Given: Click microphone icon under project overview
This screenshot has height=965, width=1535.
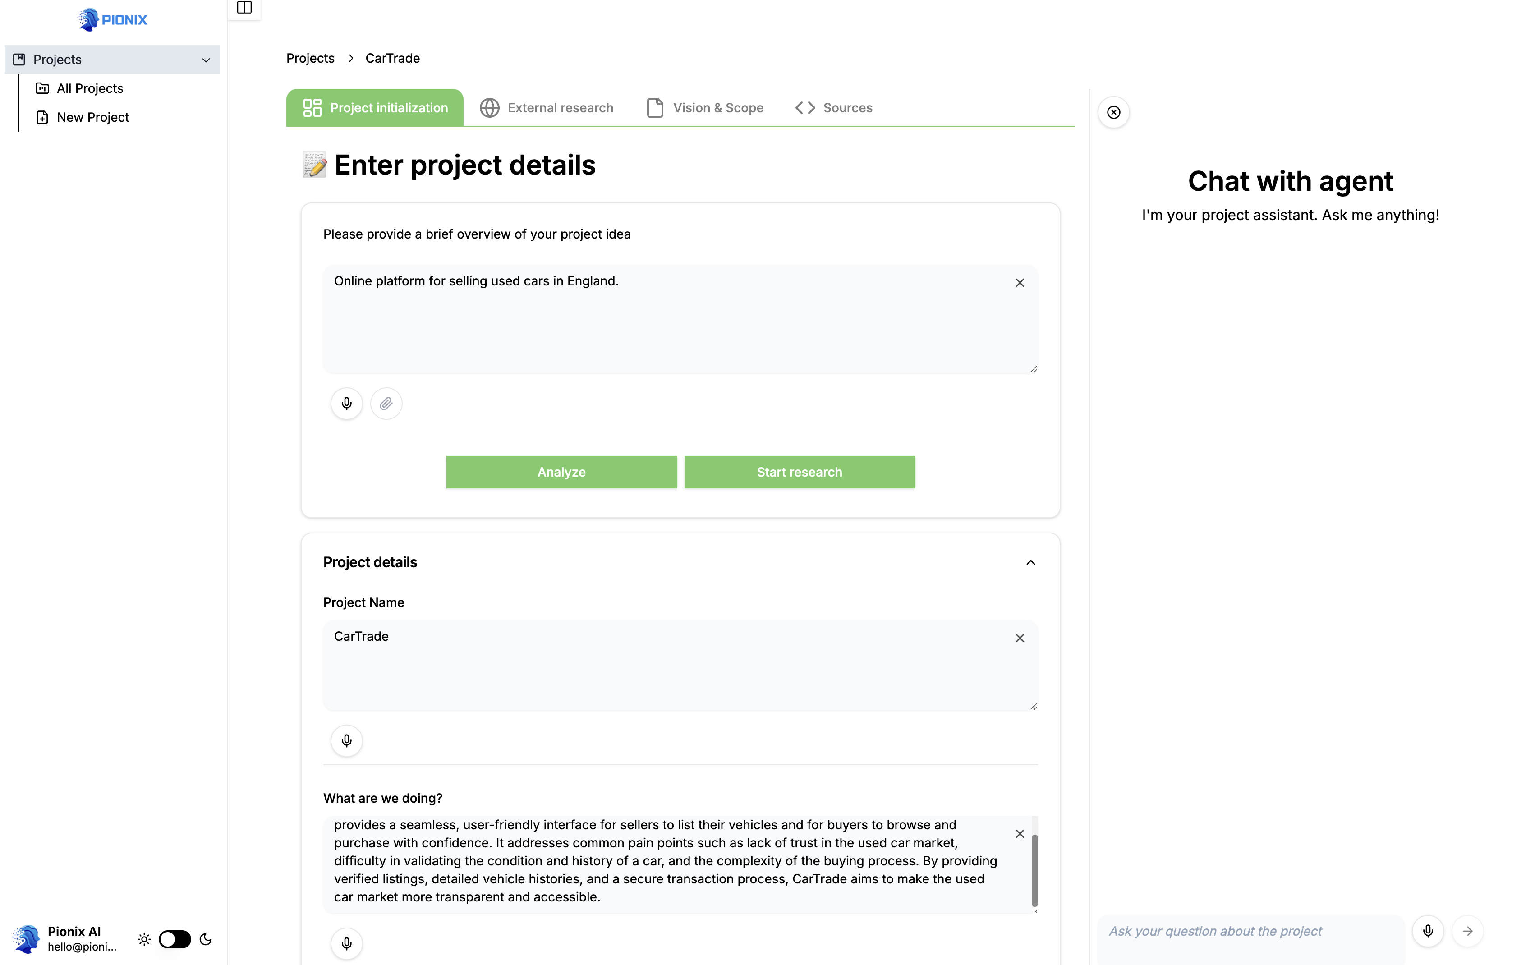Looking at the screenshot, I should (x=346, y=404).
